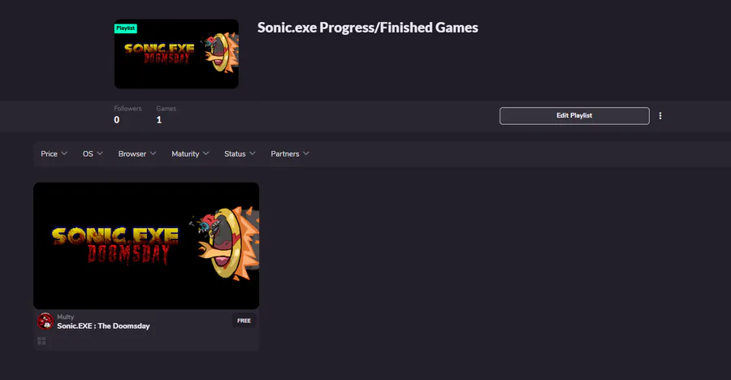The height and width of the screenshot is (380, 731).
Task: Open the OS filter dropdown
Action: 93,153
